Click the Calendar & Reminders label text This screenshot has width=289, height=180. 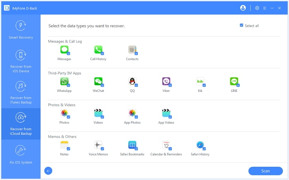166,154
